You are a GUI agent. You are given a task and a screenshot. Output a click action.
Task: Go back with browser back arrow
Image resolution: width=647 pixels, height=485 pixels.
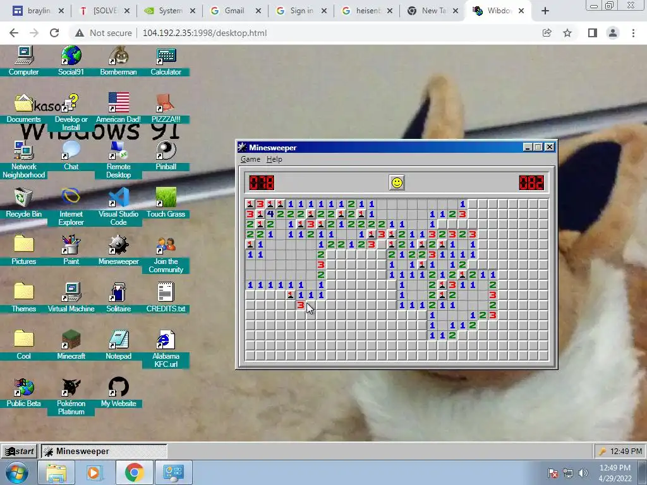(x=14, y=33)
